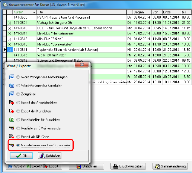
Task: Click Word icon beside Word-Vorlagen für Kursdaten
Action: point(12,85)
